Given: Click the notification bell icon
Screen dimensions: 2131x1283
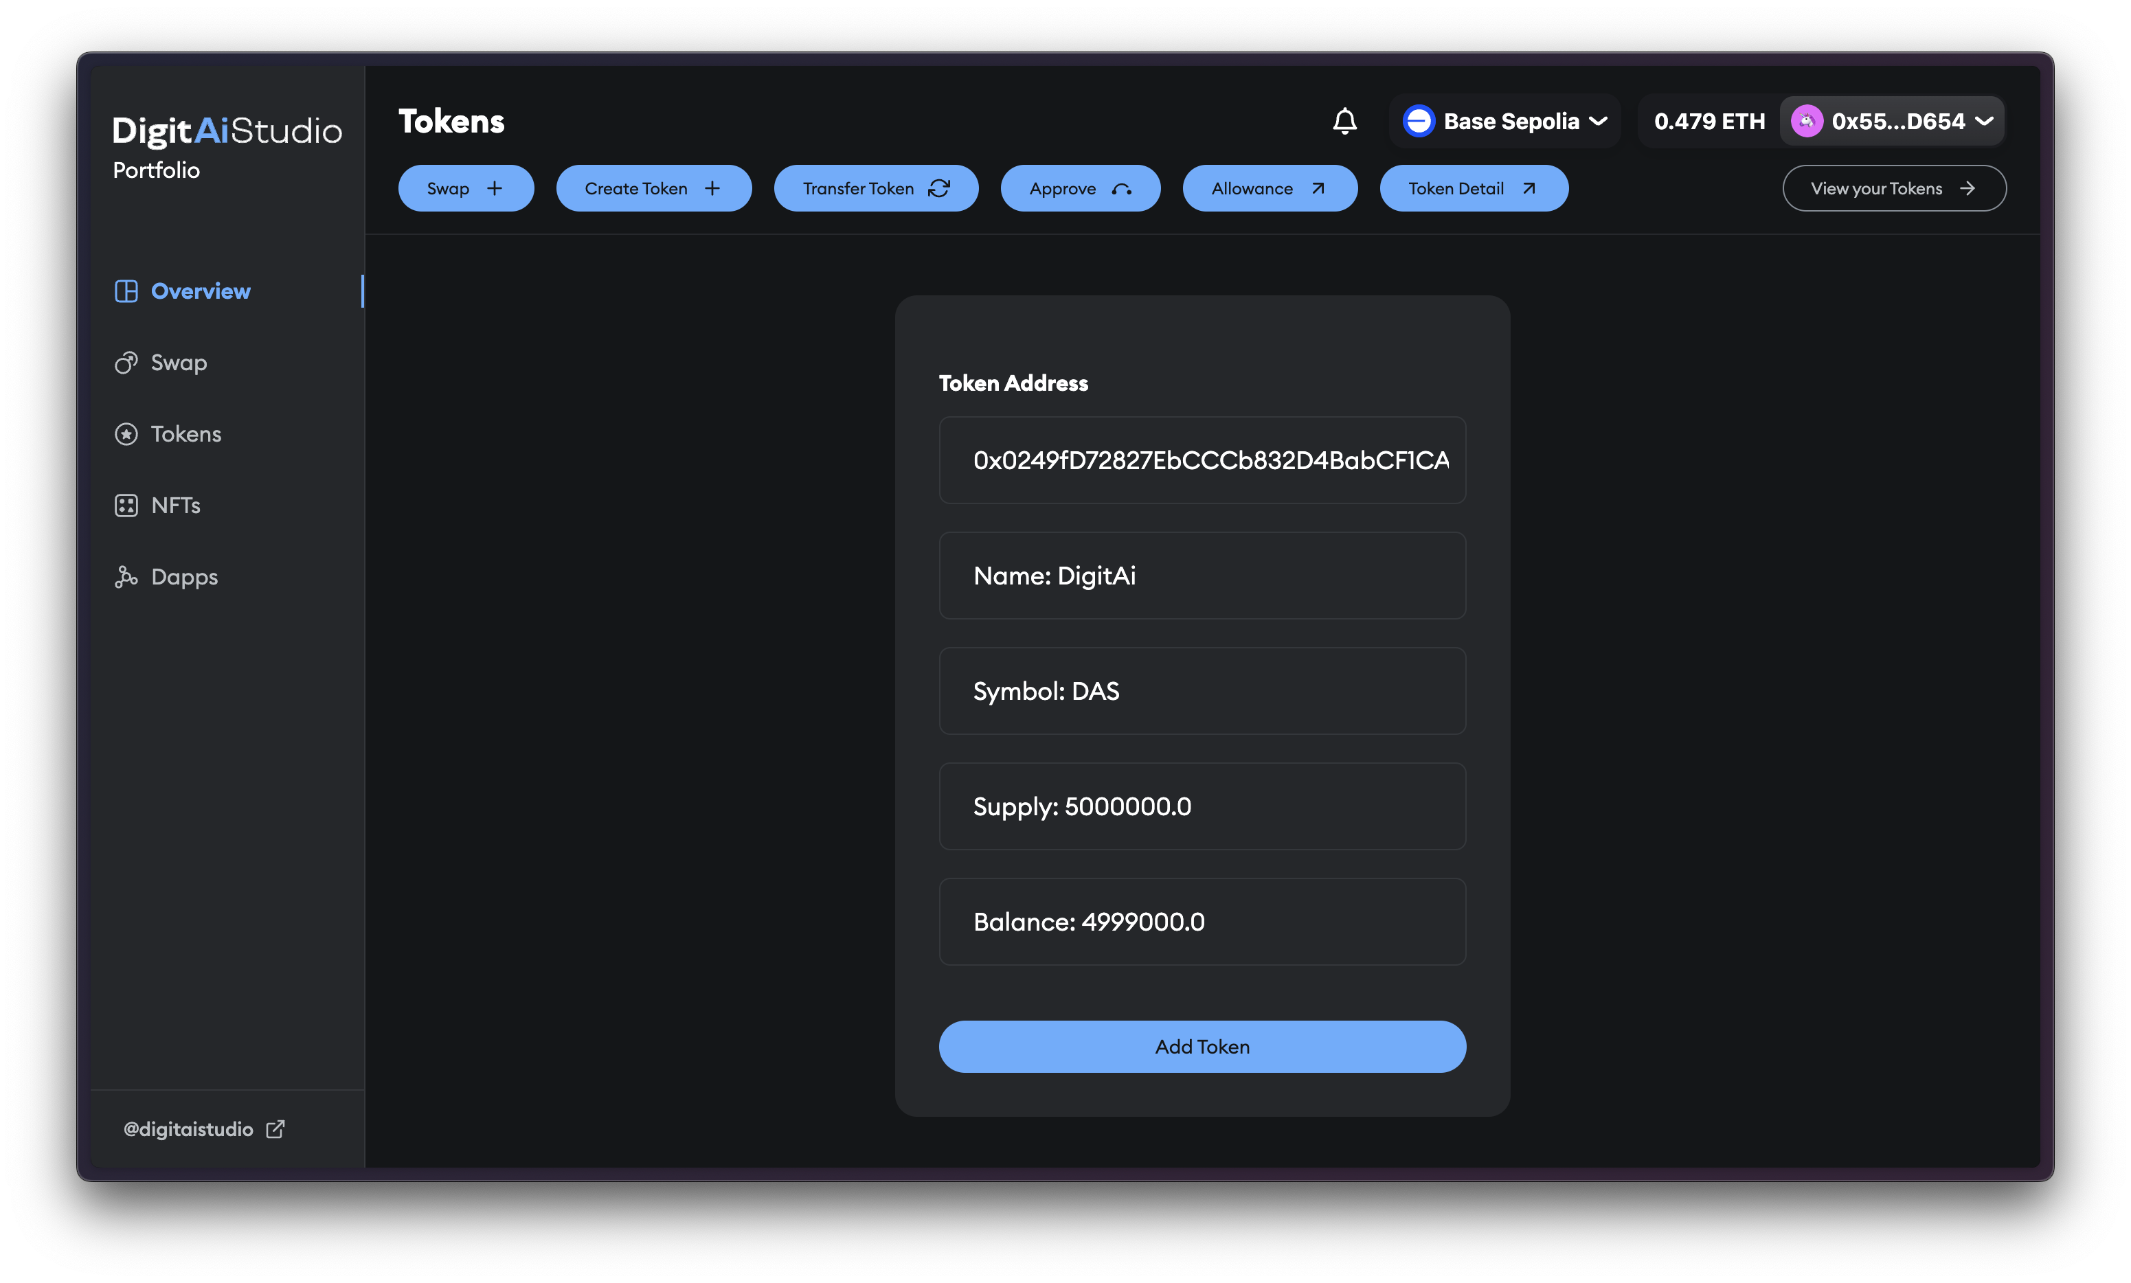Looking at the screenshot, I should tap(1344, 121).
